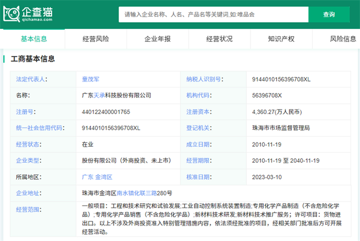The width and height of the screenshot is (360, 241).
Task: Click the 所属地区 row label
Action: (x=28, y=177)
